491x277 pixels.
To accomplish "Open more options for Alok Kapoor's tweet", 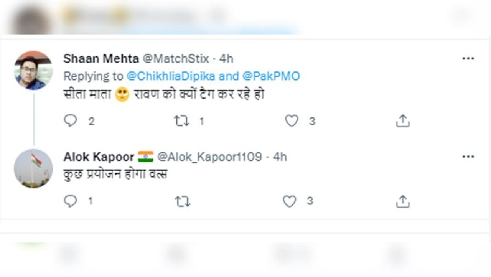I will click(x=468, y=157).
